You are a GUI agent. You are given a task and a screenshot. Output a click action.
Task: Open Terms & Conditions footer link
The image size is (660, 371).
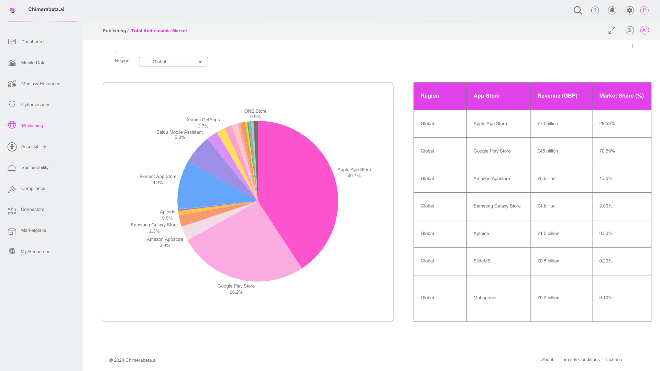580,360
